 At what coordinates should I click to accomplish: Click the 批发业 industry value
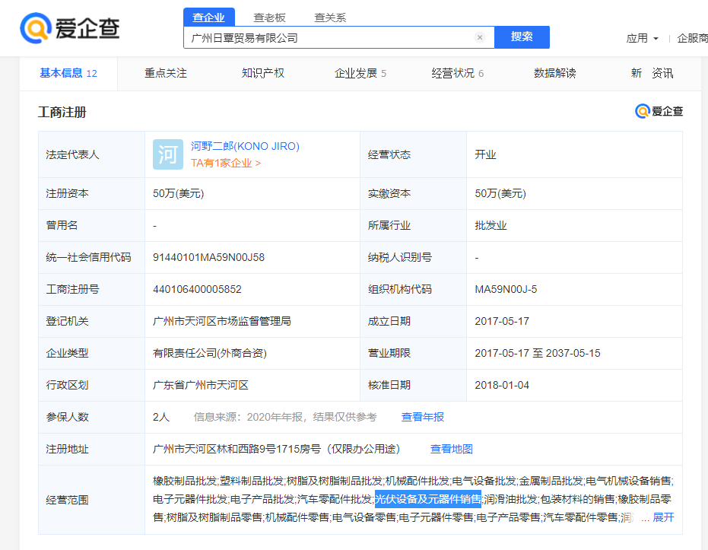pos(491,225)
